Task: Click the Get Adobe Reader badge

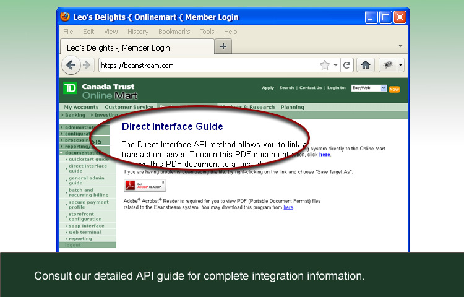Action: pos(145,185)
